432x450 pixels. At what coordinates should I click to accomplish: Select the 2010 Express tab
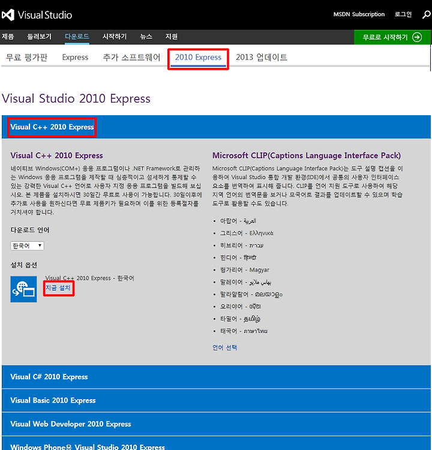click(198, 58)
